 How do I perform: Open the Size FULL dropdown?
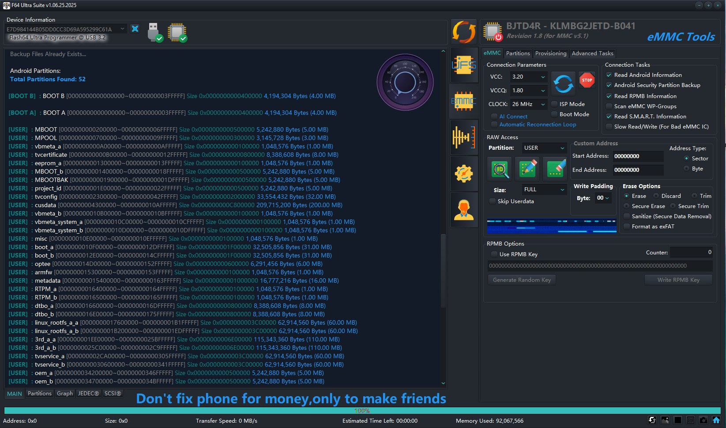[x=544, y=189]
